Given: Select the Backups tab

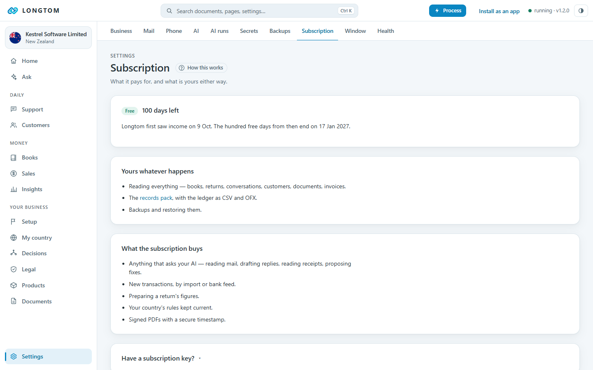Looking at the screenshot, I should (x=280, y=31).
